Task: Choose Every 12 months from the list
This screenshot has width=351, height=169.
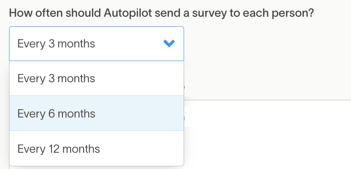Action: click(96, 149)
